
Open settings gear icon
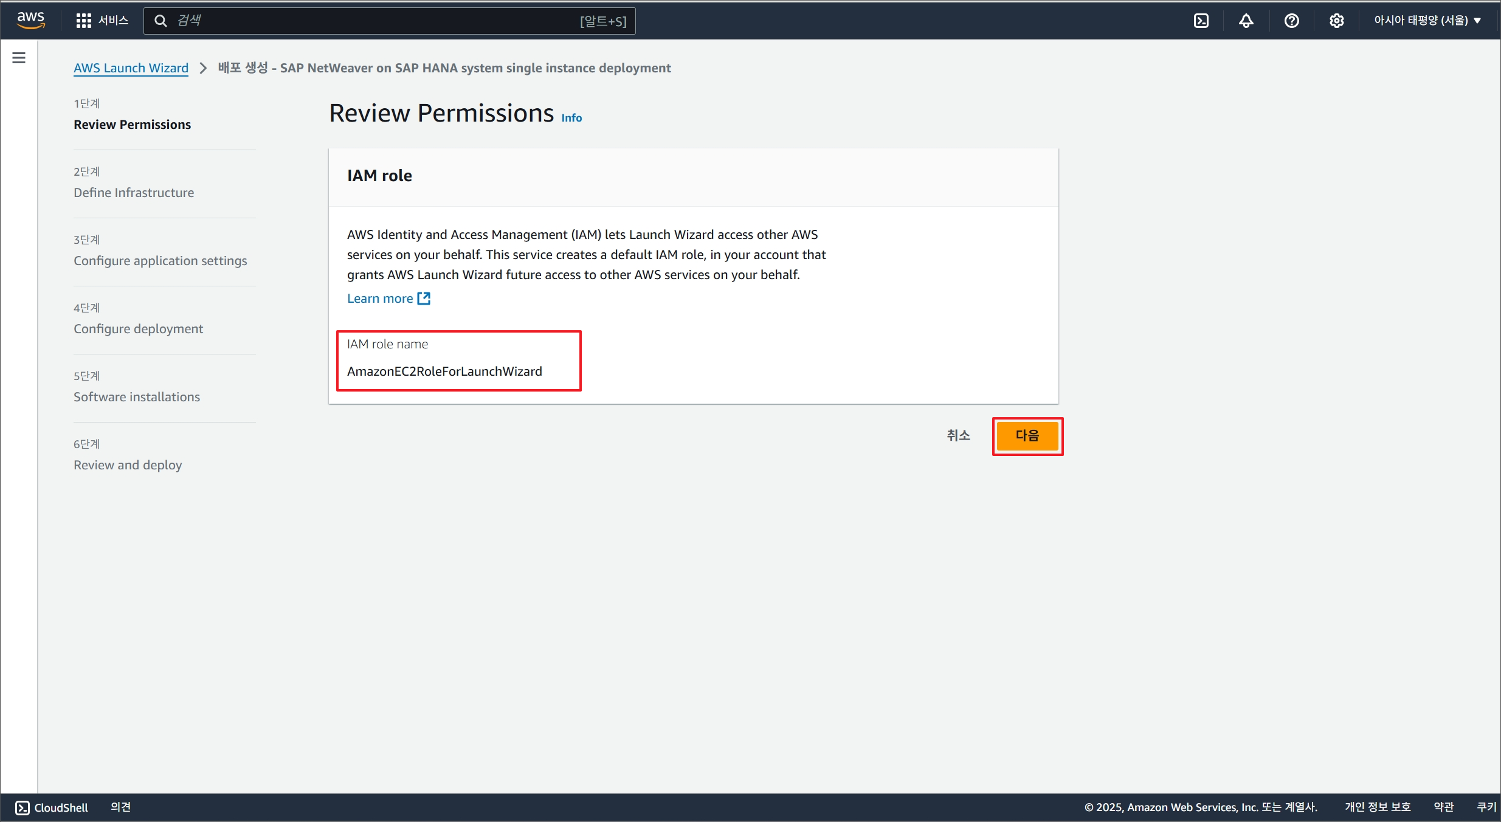(1336, 21)
